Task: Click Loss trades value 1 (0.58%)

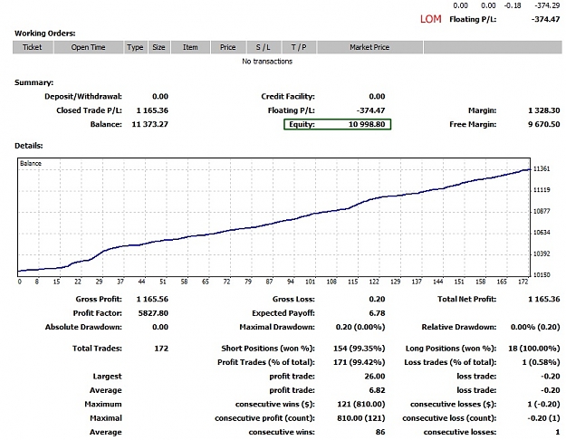Action: (x=541, y=362)
